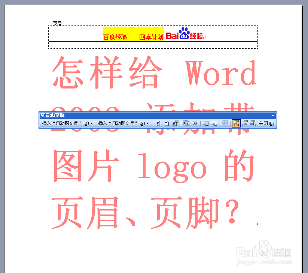Image resolution: width=308 pixels, height=273 pixels.
Task: Insert the time using the clock icon
Action: pyautogui.click(x=195, y=123)
